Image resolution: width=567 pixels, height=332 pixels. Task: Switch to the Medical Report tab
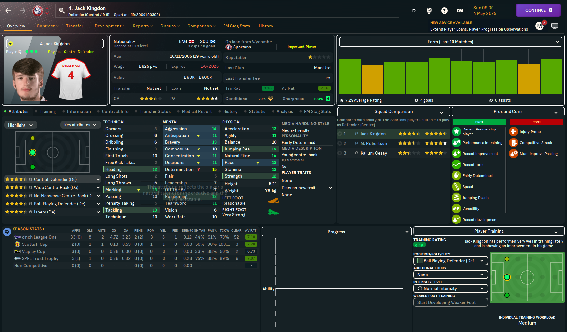tap(196, 111)
